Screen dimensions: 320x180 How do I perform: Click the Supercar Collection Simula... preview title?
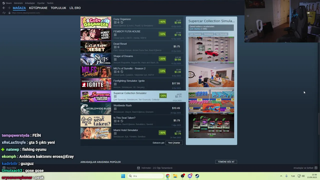coord(211,21)
